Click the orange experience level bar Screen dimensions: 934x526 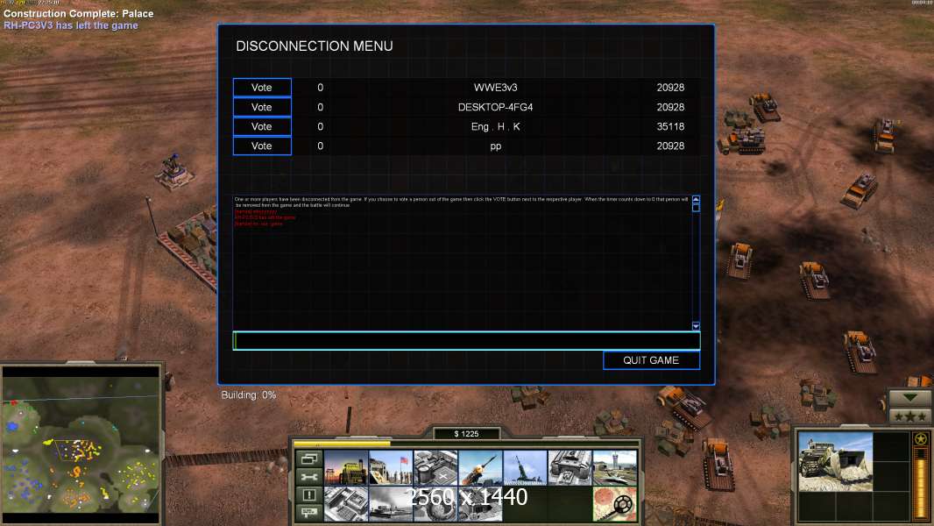tap(921, 482)
